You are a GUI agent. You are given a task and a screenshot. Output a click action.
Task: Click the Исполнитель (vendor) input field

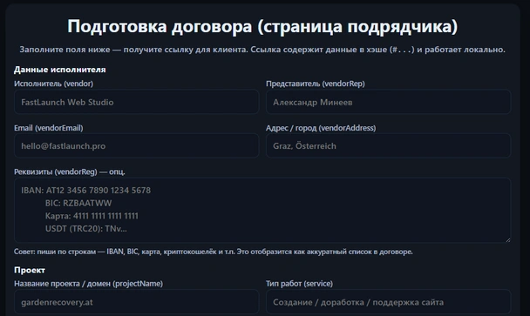coord(137,102)
